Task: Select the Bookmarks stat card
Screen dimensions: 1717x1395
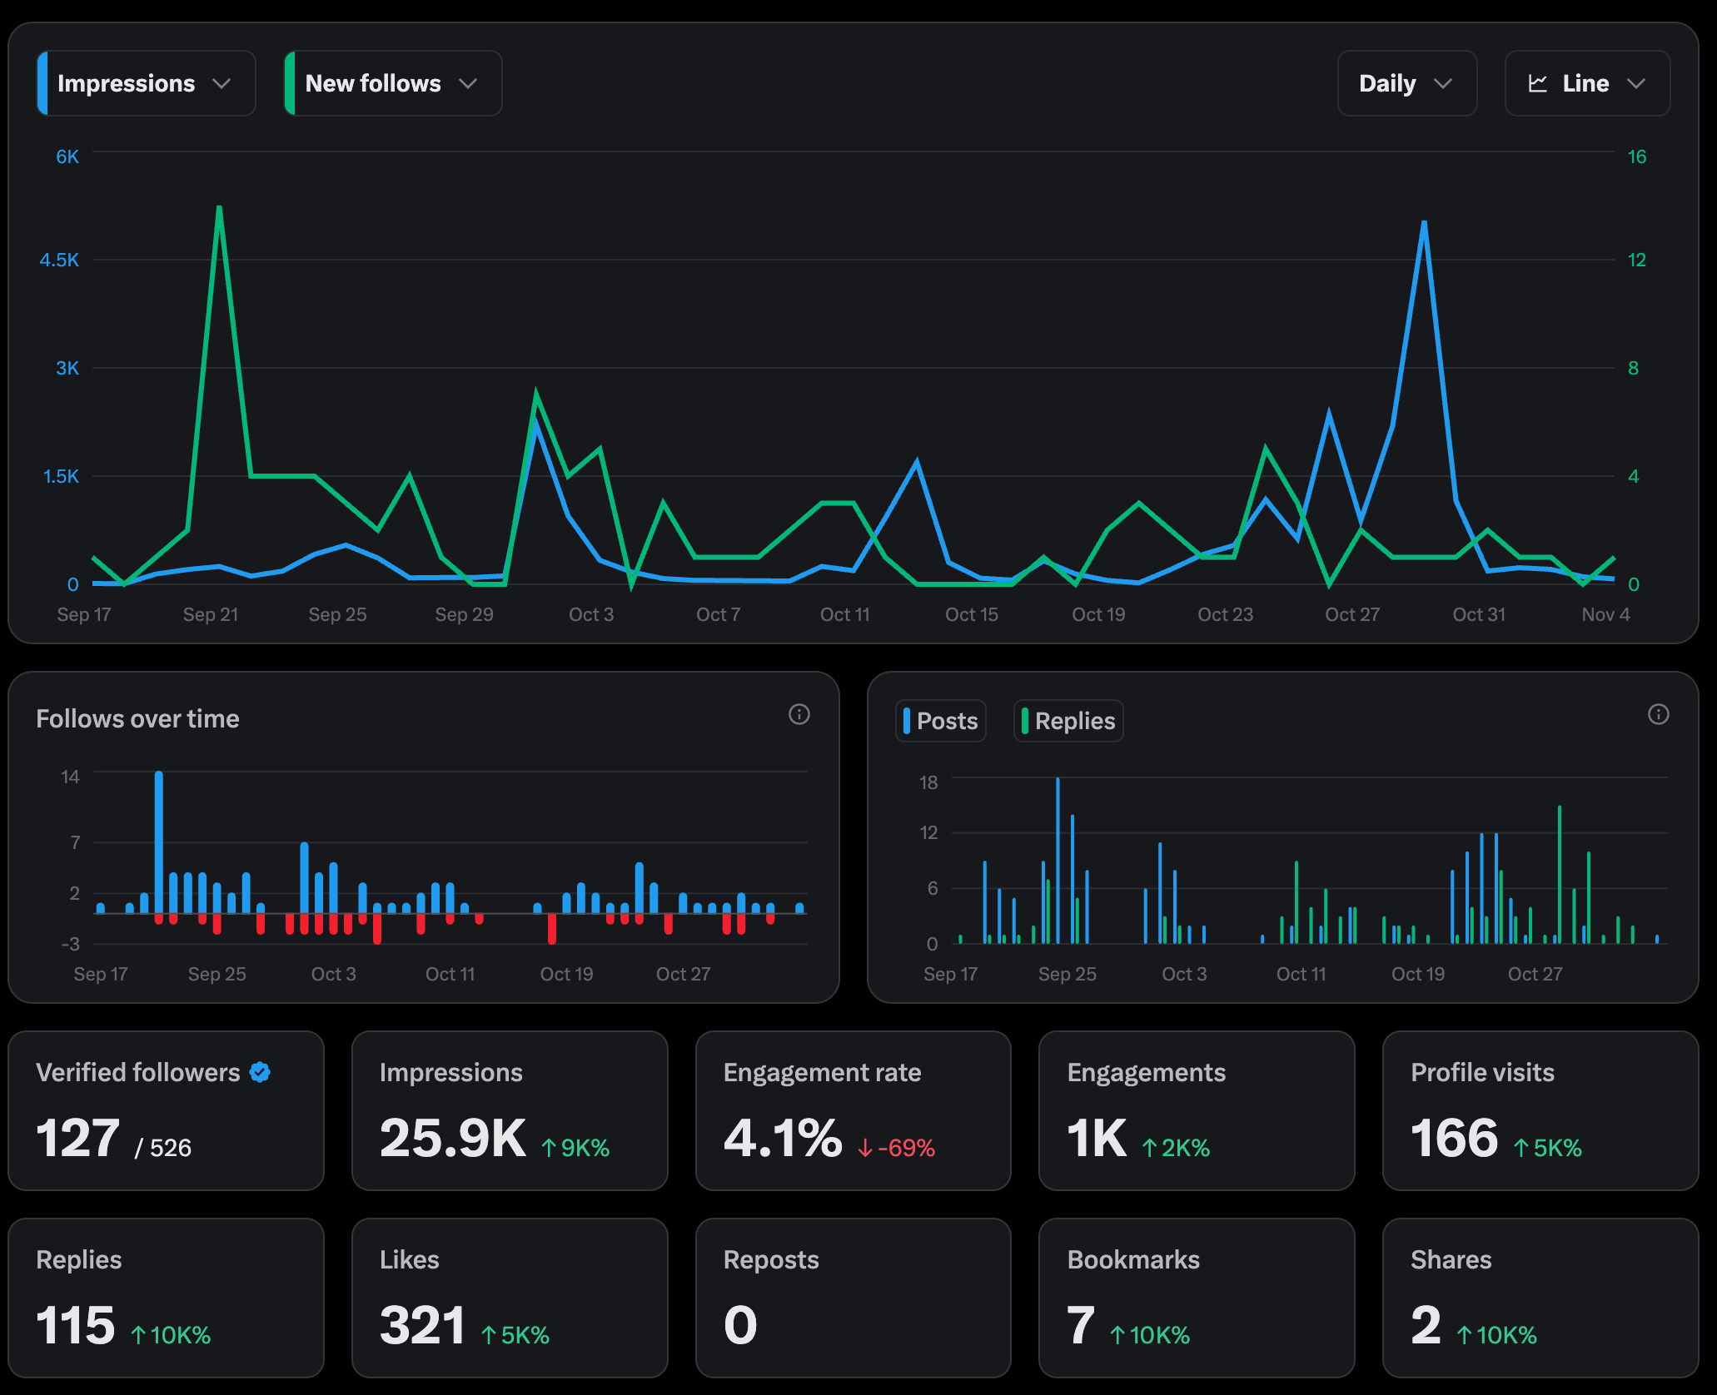Action: pyautogui.click(x=1196, y=1298)
